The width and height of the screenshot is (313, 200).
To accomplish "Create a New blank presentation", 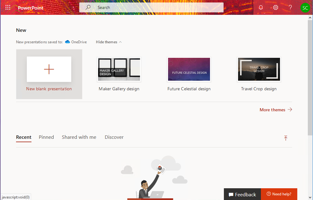I will pyautogui.click(x=49, y=70).
